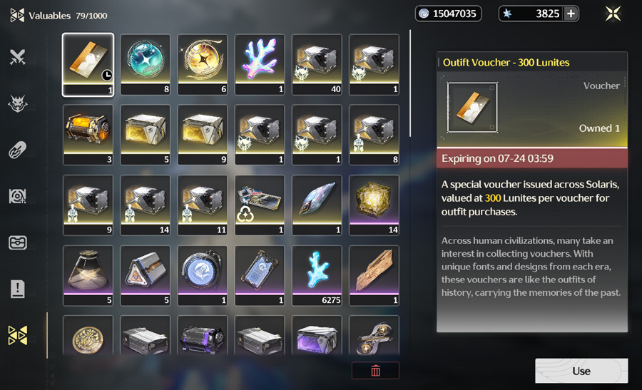Select the blue coral item with 6275

pos(317,276)
